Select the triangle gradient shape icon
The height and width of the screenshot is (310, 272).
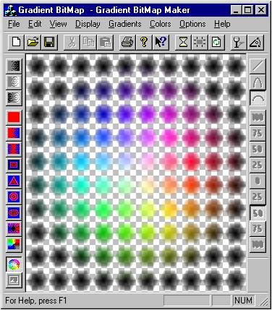(x=14, y=181)
